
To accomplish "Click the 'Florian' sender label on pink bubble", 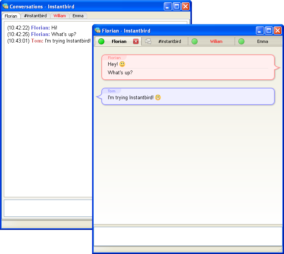I will click(114, 58).
